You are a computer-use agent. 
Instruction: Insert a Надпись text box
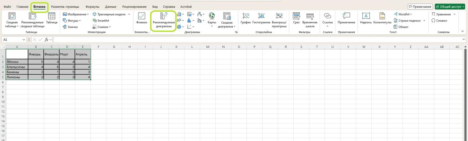tap(366, 19)
